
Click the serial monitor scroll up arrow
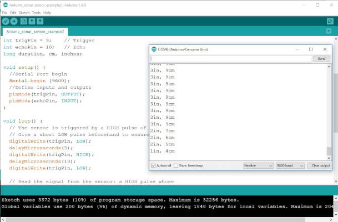(x=329, y=67)
